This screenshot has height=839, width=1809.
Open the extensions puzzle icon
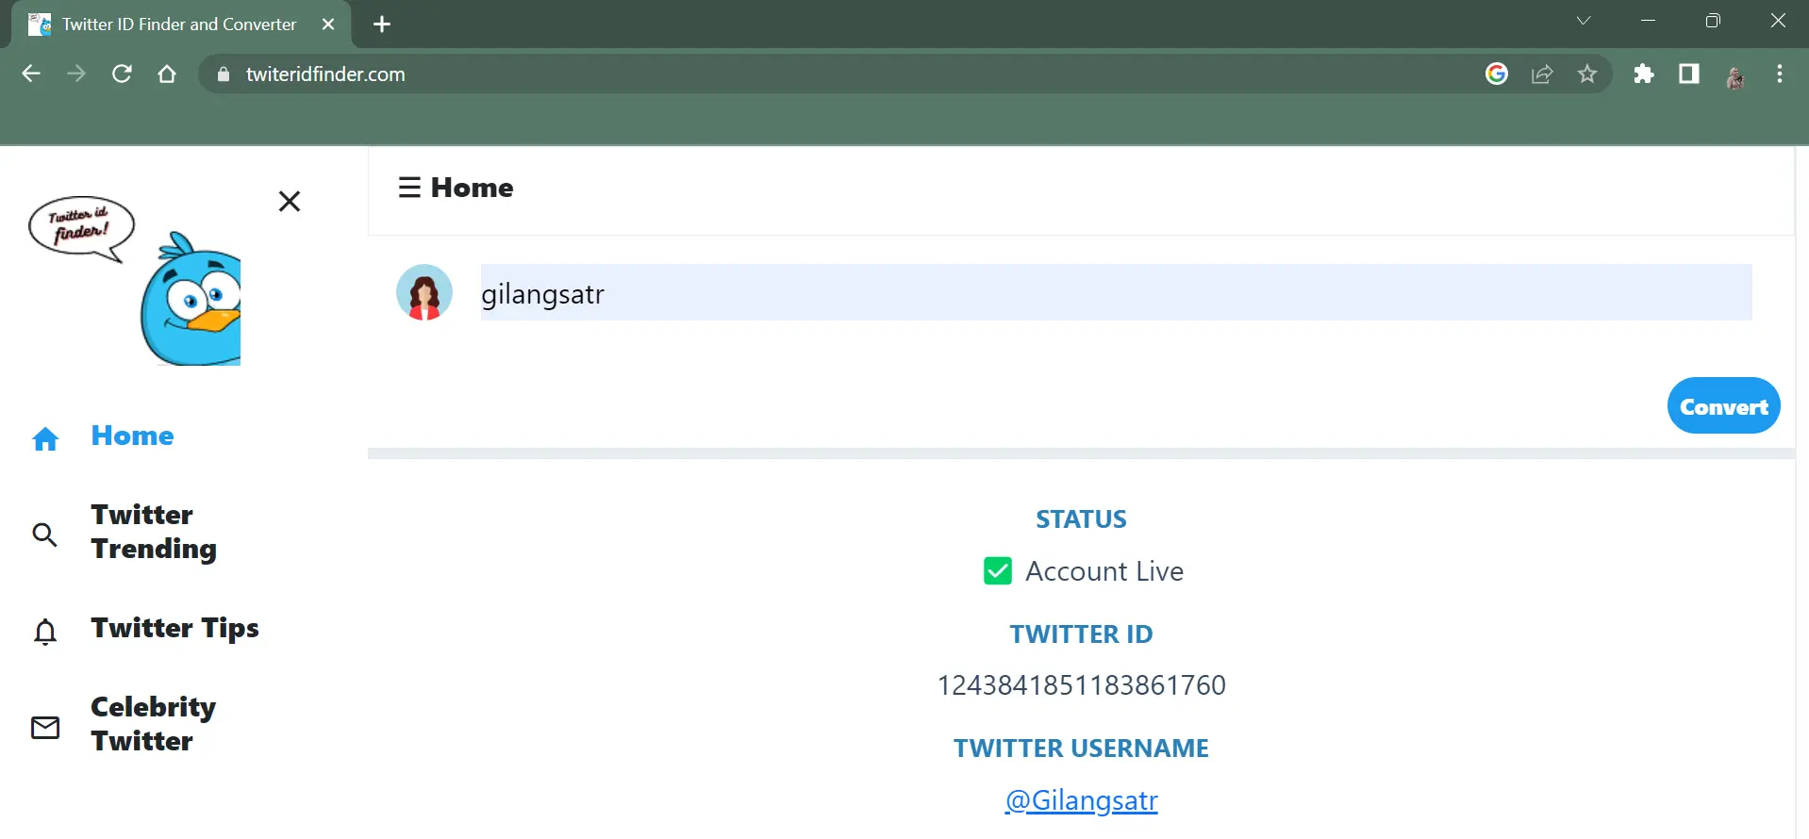click(1644, 74)
